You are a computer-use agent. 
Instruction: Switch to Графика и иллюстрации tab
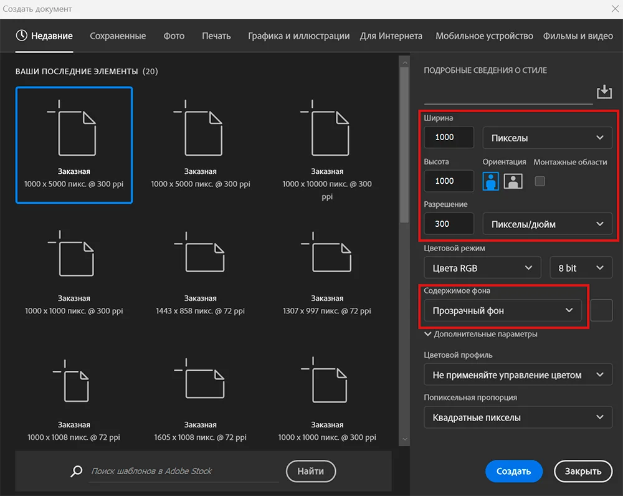(299, 36)
